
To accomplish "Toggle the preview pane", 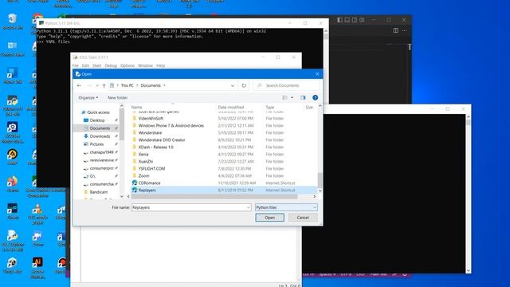I will (x=303, y=97).
